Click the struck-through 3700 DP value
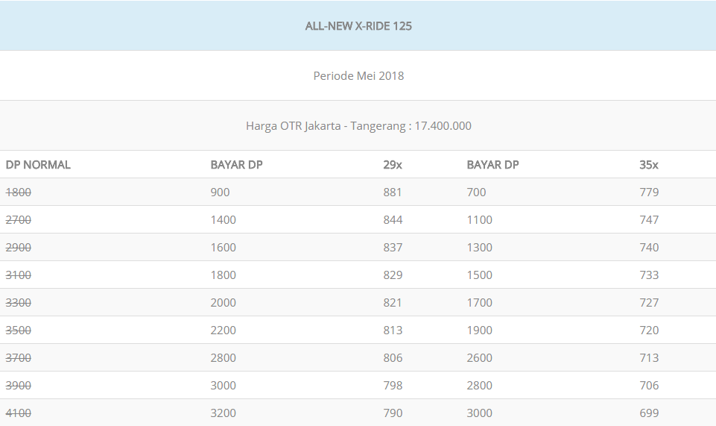The image size is (716, 426). click(x=19, y=358)
